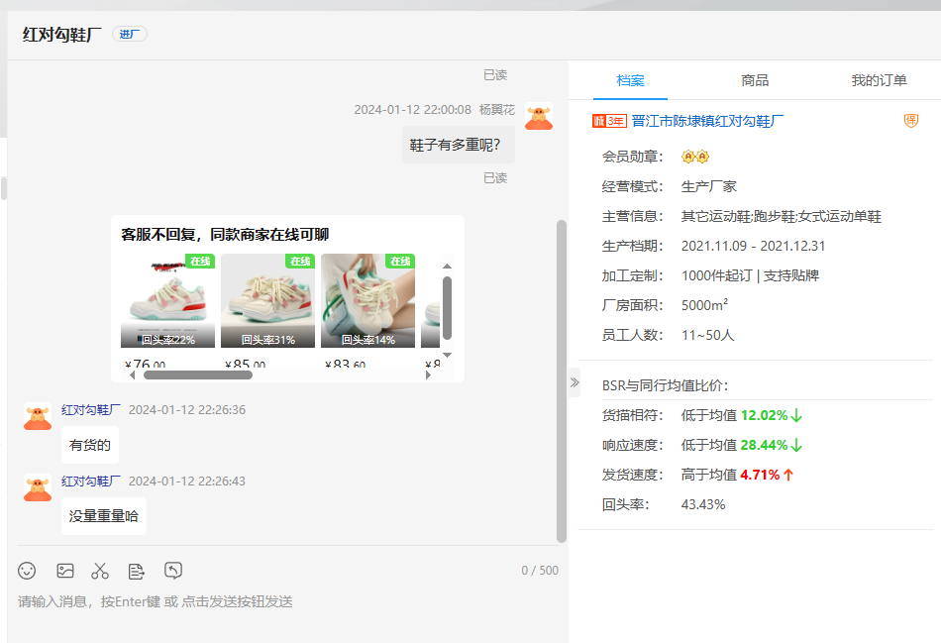Click the member medal badges
This screenshot has width=941, height=643.
pos(695,157)
